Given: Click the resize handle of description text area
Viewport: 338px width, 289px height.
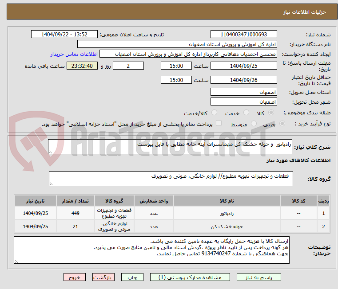Looking at the screenshot, I should [50, 152].
